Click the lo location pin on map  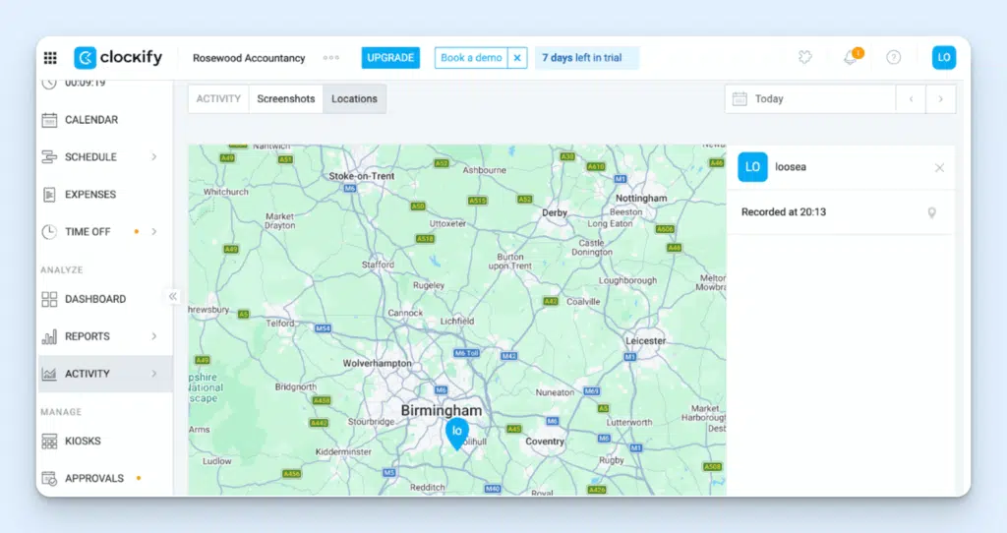(457, 433)
